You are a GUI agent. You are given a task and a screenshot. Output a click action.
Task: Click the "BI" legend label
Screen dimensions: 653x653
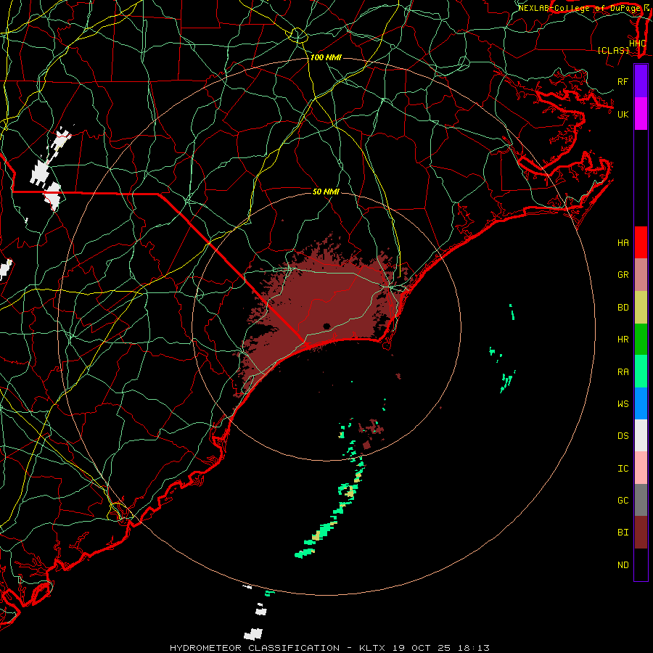tap(623, 533)
